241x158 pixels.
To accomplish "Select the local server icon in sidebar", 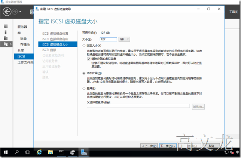I will tap(6, 32).
